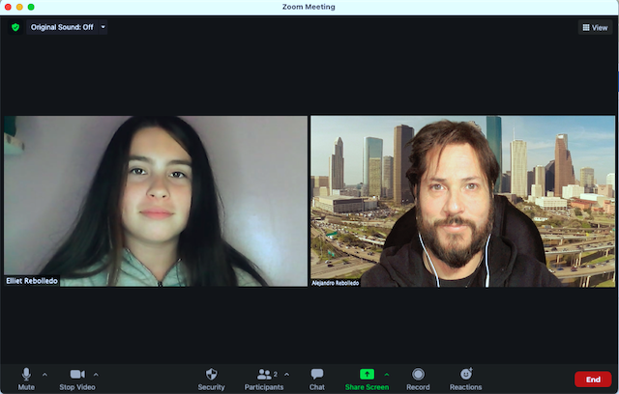Open dropdown next to Original Sound
This screenshot has height=394, width=619.
(x=103, y=27)
